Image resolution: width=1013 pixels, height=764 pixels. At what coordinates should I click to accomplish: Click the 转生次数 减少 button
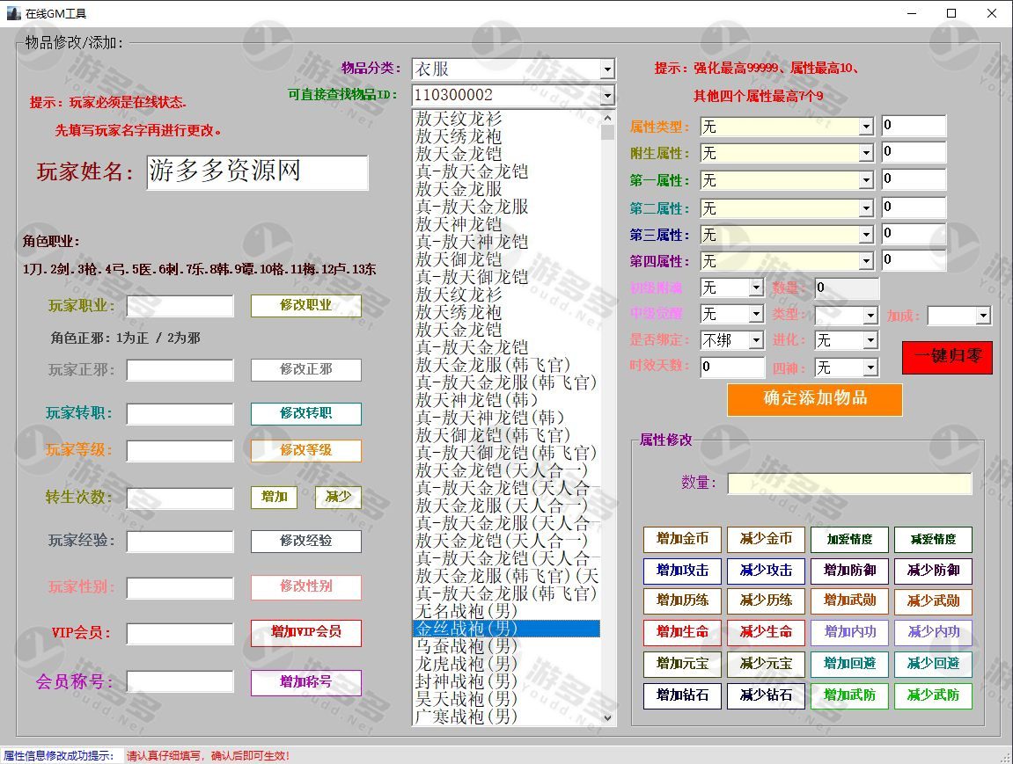(338, 498)
